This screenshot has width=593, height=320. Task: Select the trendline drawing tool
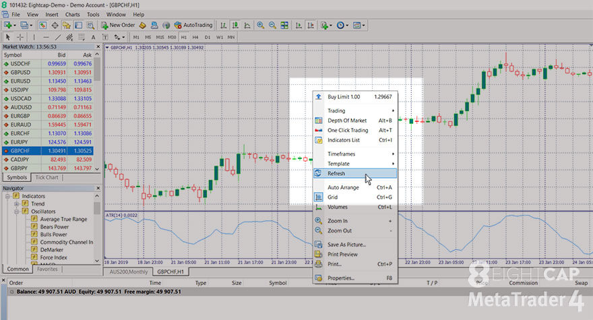click(x=58, y=37)
